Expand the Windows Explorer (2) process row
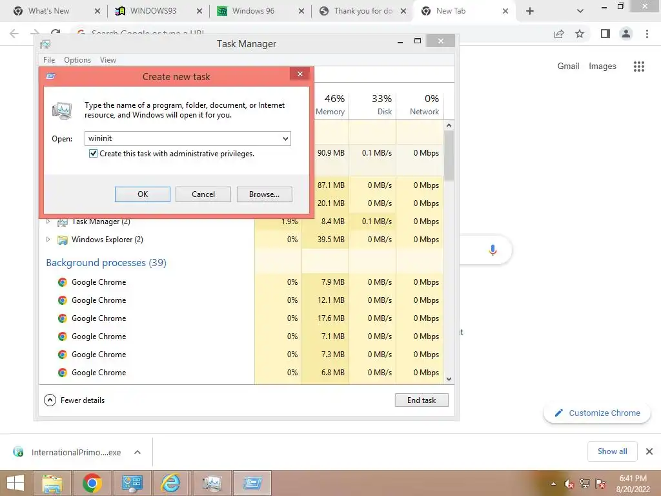The height and width of the screenshot is (496, 661). (48, 240)
